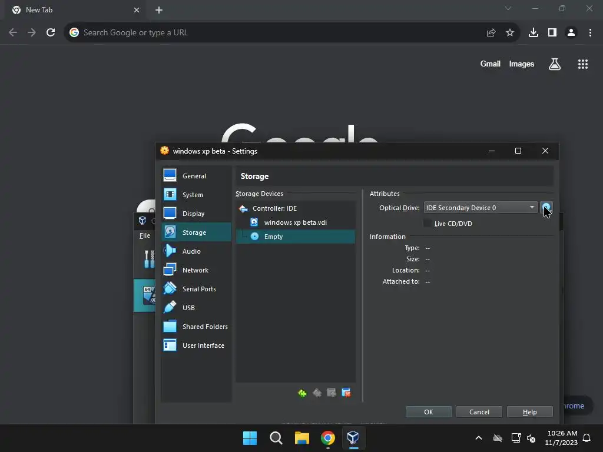Go back in Chrome
The width and height of the screenshot is (603, 452).
(x=13, y=33)
